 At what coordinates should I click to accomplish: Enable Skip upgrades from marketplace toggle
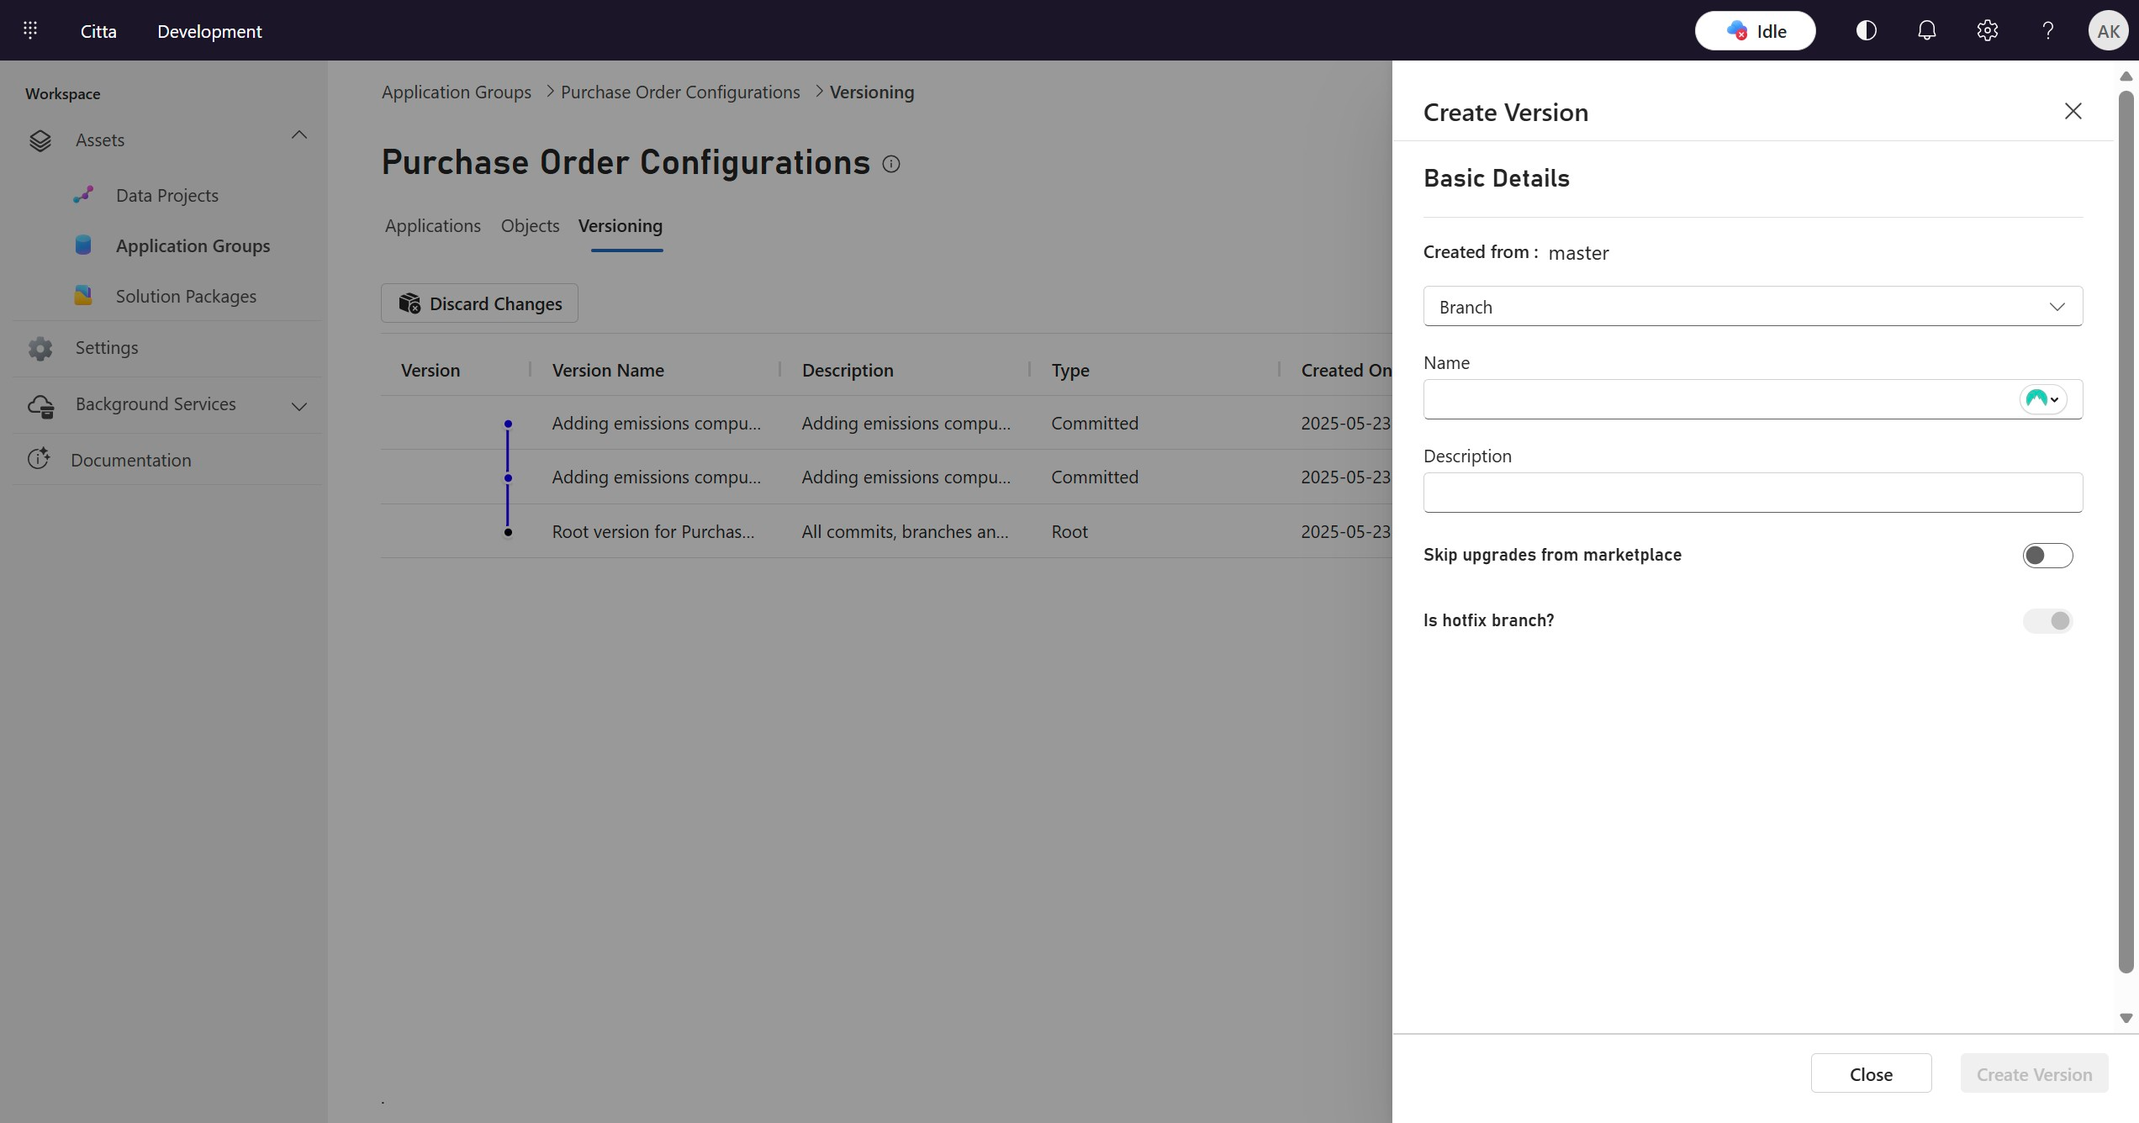point(2047,556)
